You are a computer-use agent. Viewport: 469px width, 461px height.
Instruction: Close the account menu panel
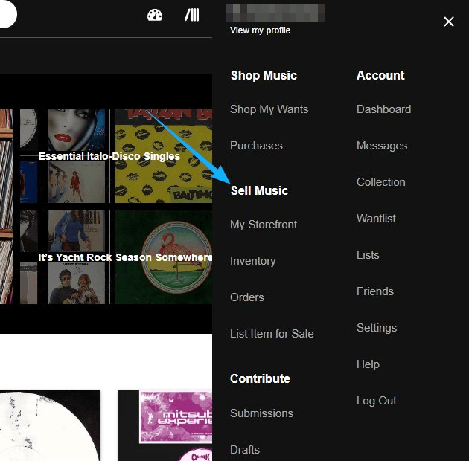[449, 22]
